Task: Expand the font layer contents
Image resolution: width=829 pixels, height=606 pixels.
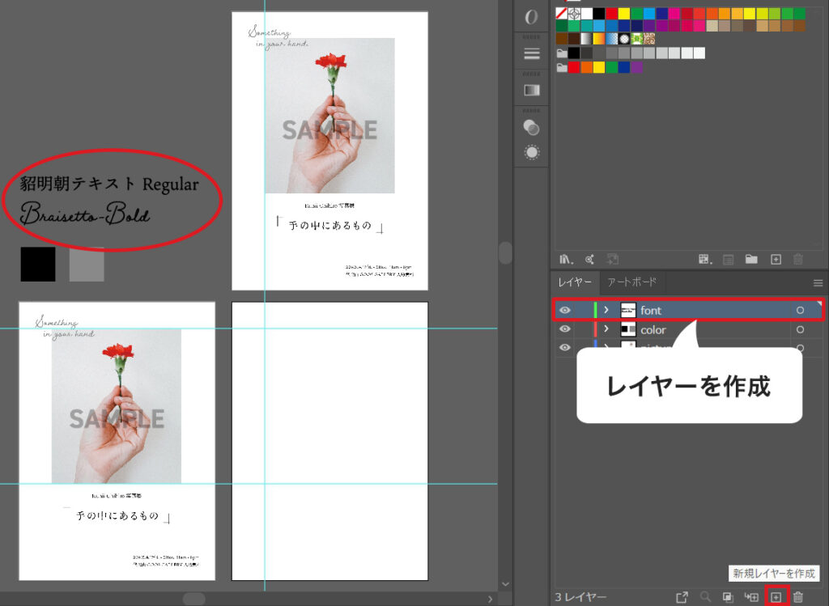Action: click(606, 310)
